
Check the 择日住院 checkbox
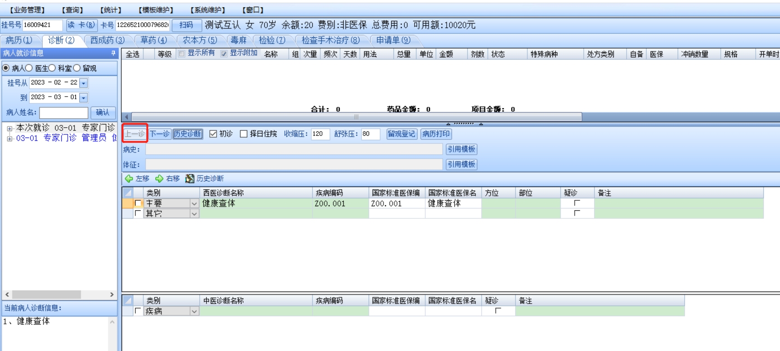pos(244,134)
